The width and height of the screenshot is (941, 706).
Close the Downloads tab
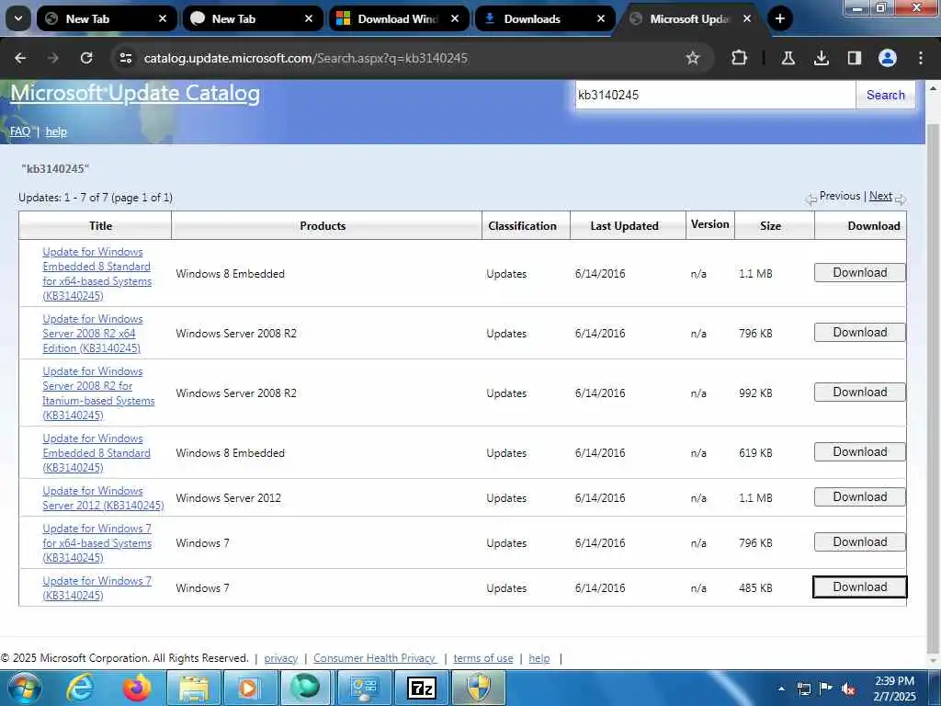601,18
